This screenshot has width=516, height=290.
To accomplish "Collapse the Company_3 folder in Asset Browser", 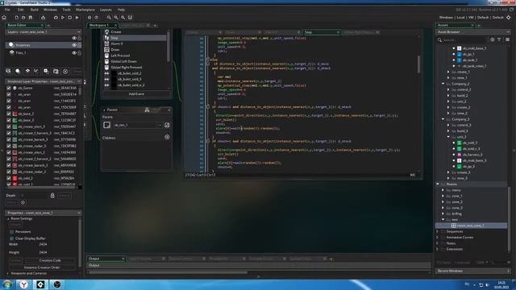I will pyautogui.click(x=443, y=119).
